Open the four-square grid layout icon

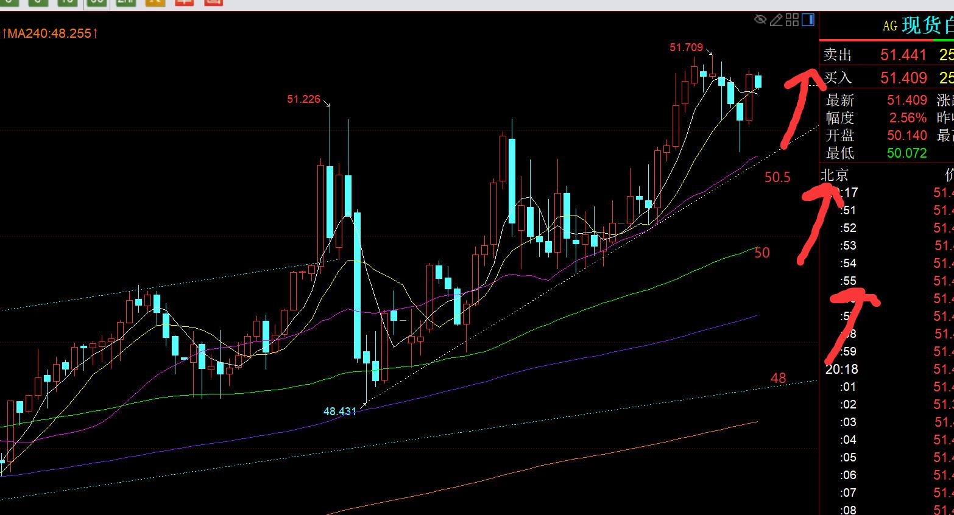pos(792,20)
